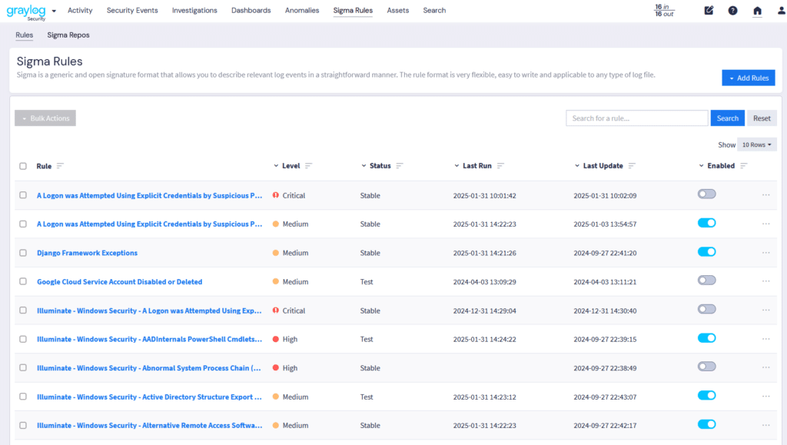Open the AADInternals PowerShell Cmdlets rule link
Image resolution: width=787 pixels, height=445 pixels.
tap(150, 339)
